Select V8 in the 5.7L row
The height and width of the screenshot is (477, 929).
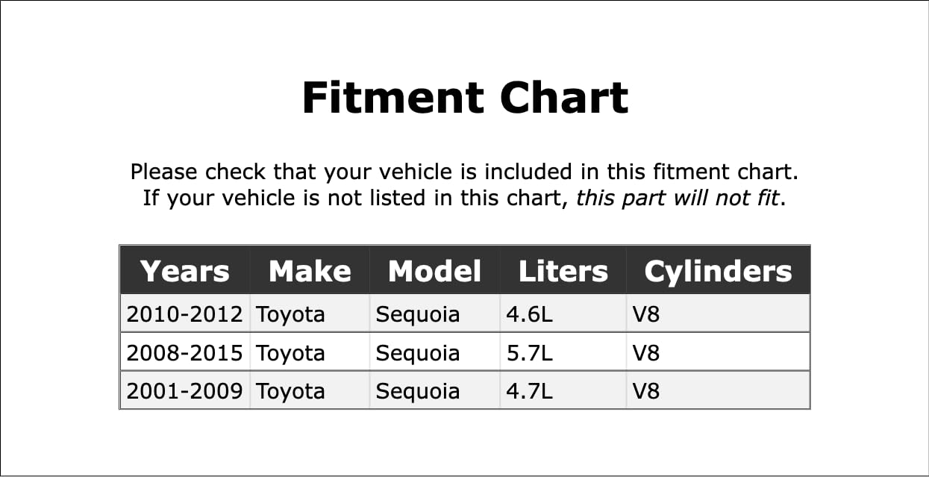pos(646,352)
